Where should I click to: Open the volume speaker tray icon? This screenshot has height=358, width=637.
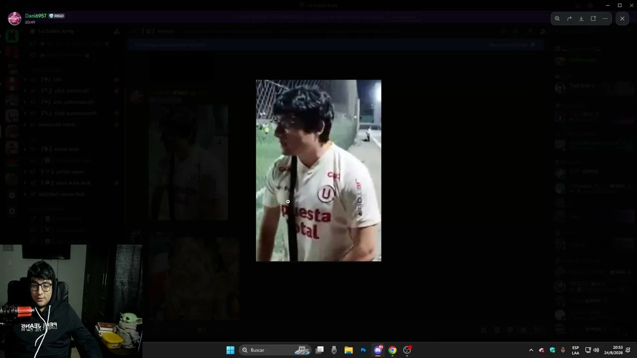pos(596,350)
